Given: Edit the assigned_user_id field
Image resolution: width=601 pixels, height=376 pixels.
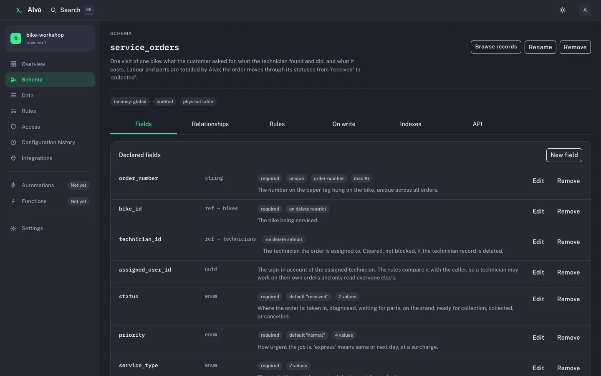Looking at the screenshot, I should click(538, 272).
